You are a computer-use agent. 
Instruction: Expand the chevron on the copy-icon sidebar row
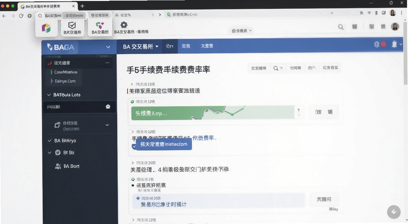(107, 125)
